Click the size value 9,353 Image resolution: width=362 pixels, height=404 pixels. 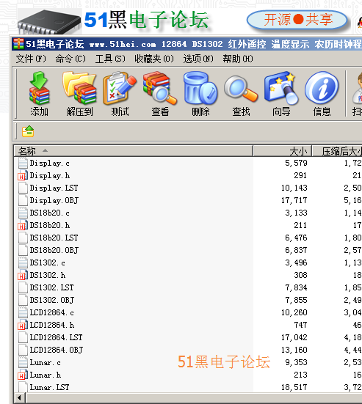pos(296,362)
